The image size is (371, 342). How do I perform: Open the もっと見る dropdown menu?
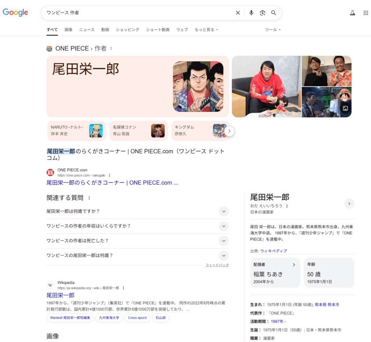[206, 30]
